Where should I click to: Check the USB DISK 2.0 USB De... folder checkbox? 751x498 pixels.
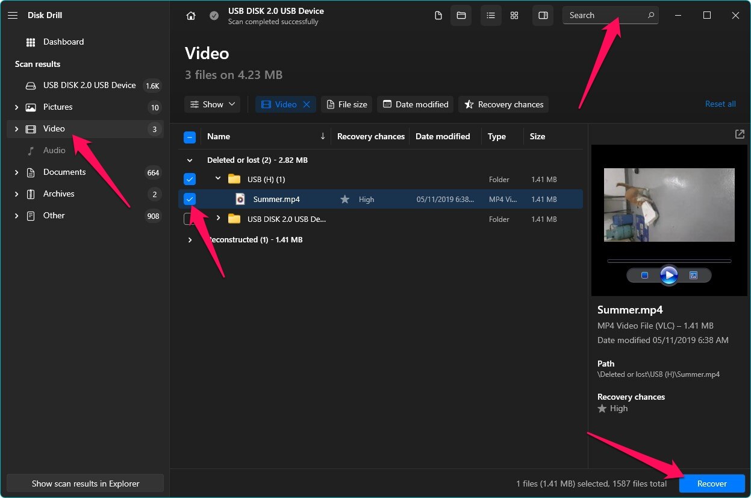pos(190,219)
